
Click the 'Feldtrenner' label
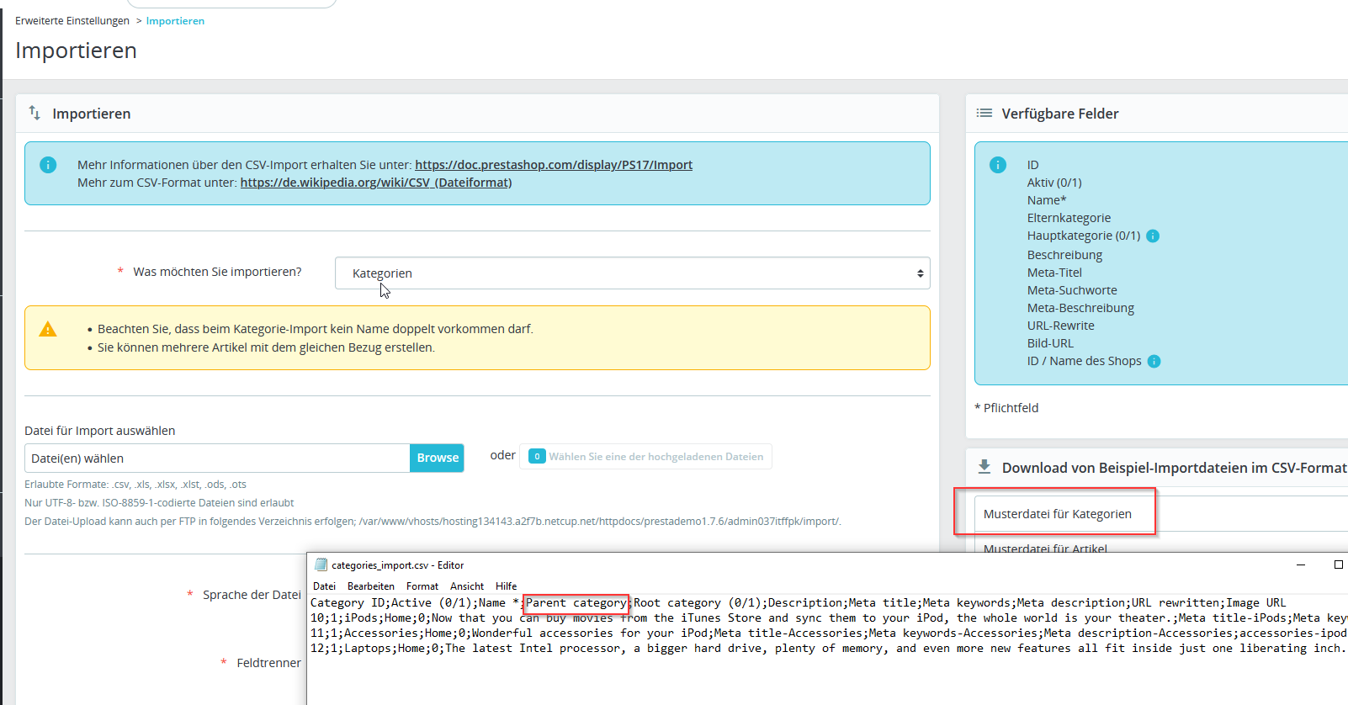(268, 663)
